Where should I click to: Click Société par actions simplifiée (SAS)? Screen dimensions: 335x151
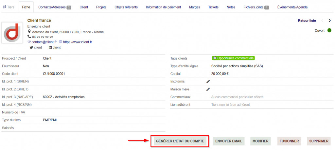237,66
